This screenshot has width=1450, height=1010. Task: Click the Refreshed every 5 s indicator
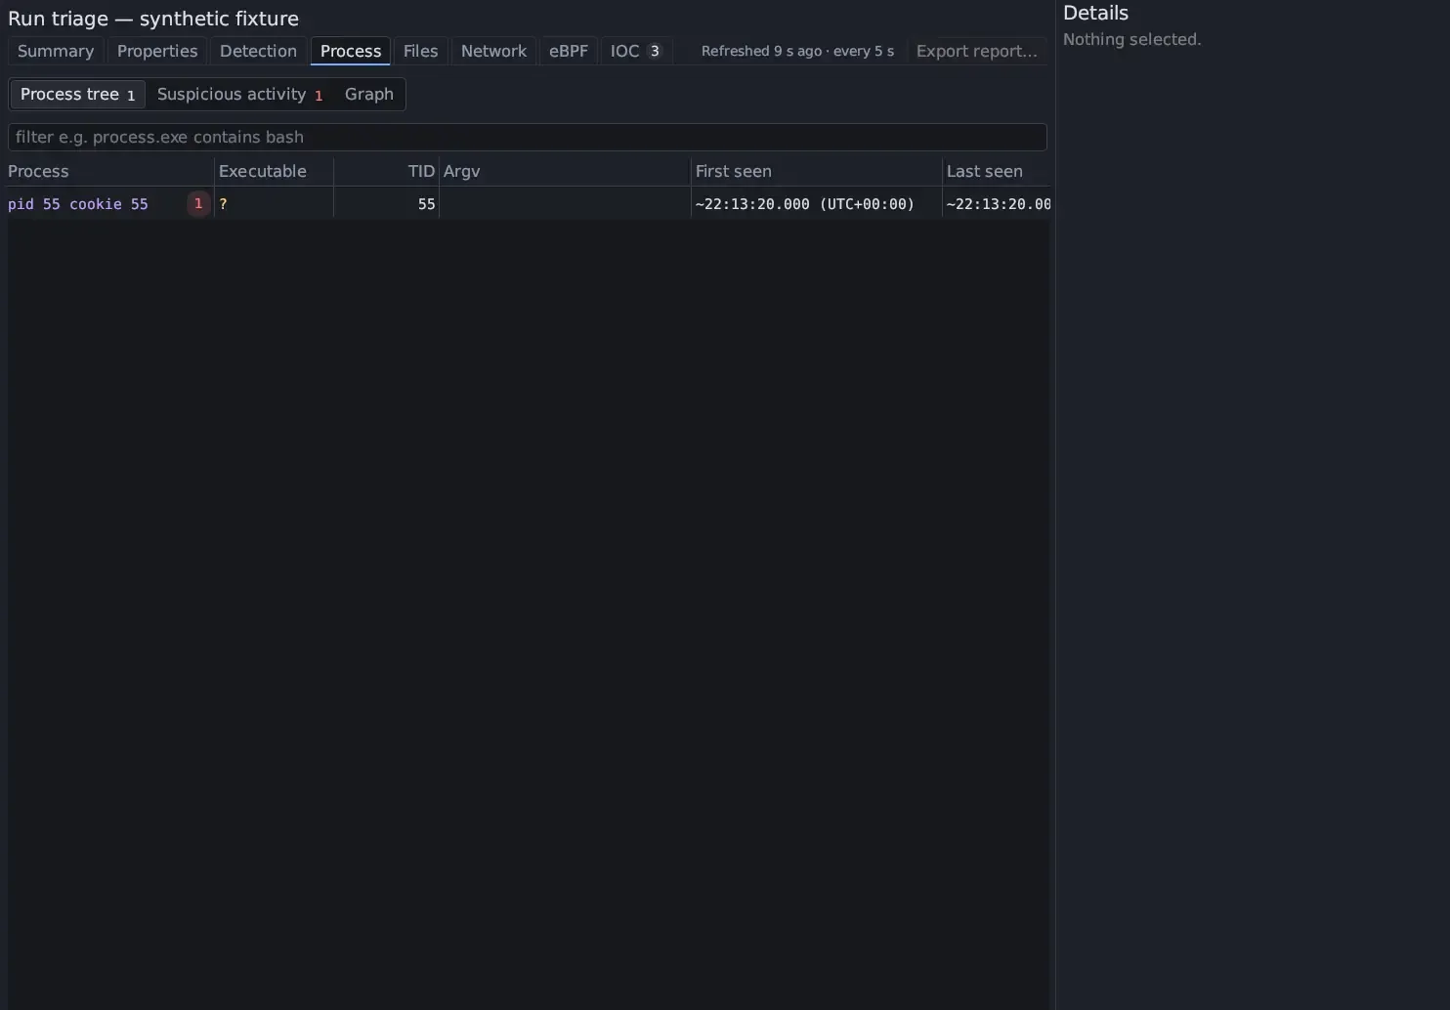[x=797, y=51]
